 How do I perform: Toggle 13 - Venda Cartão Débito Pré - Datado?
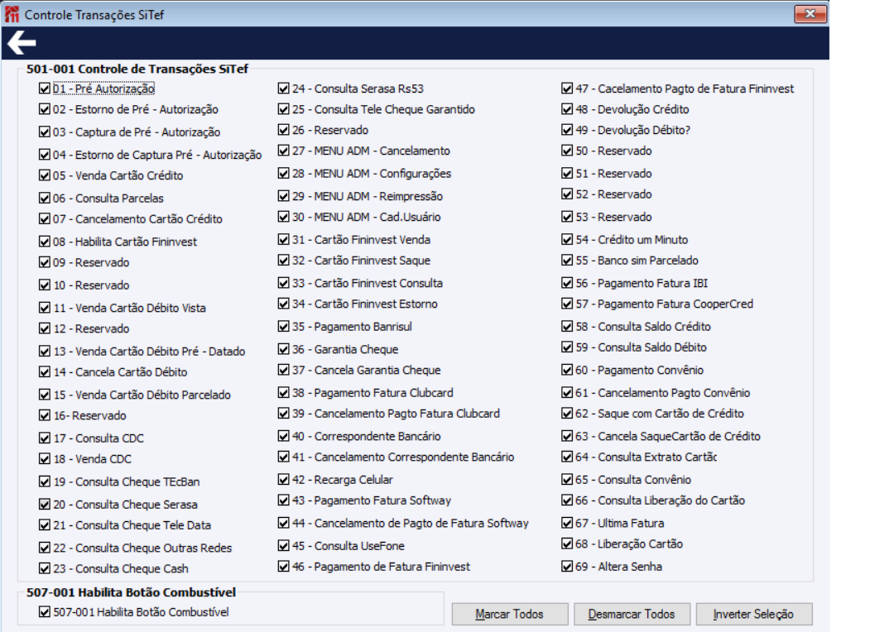45,351
